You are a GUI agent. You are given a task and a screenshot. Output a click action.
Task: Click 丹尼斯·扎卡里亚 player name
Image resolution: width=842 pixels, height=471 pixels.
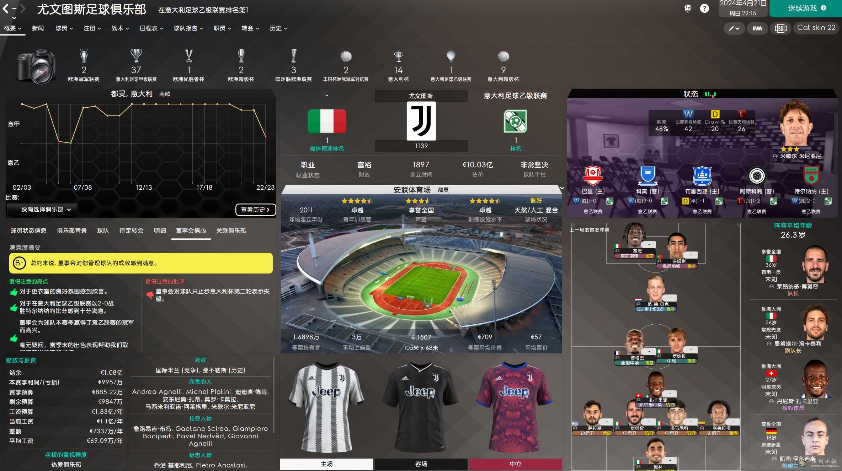click(x=797, y=401)
